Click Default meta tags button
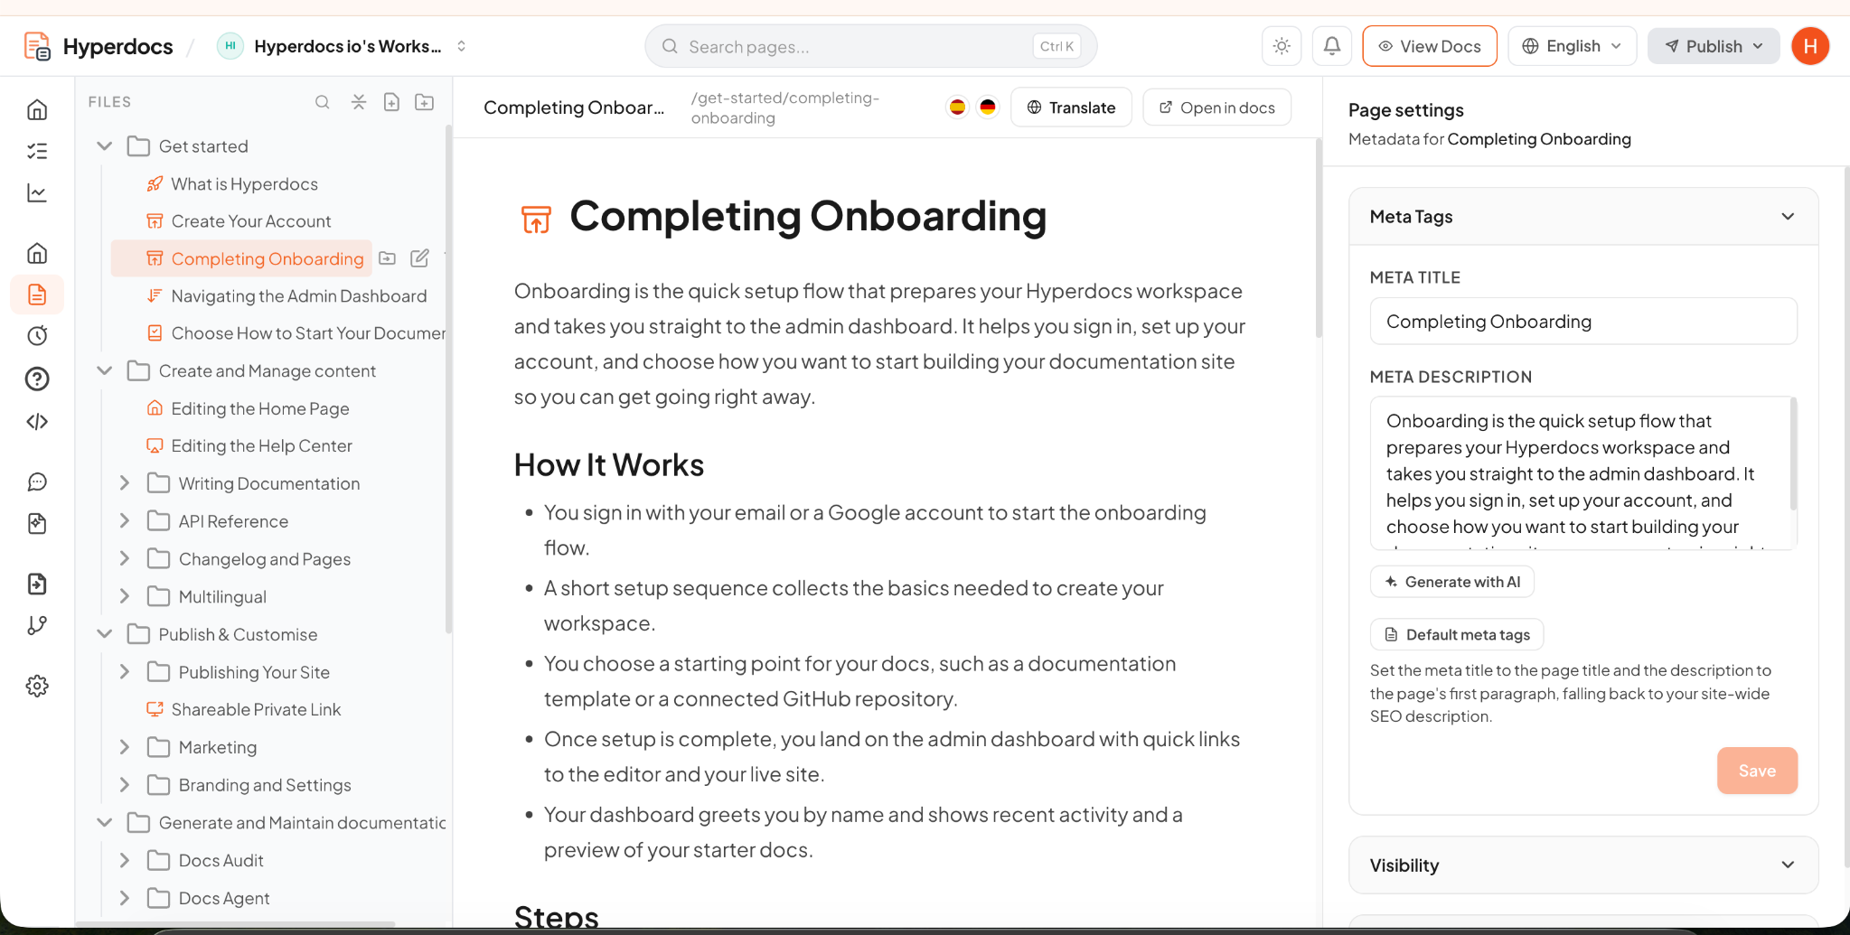1850x935 pixels. tap(1457, 634)
